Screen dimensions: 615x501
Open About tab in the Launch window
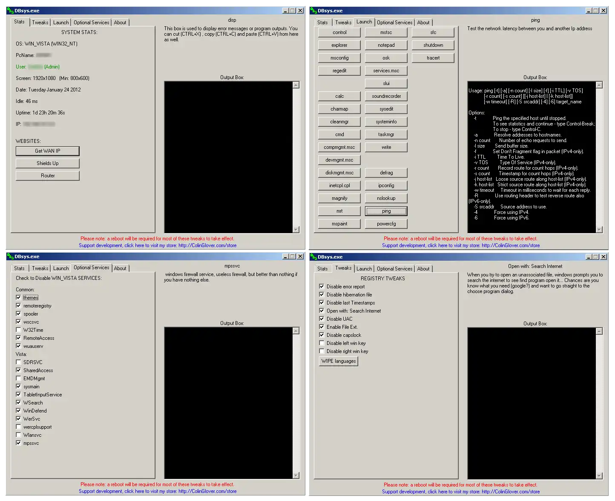(423, 23)
